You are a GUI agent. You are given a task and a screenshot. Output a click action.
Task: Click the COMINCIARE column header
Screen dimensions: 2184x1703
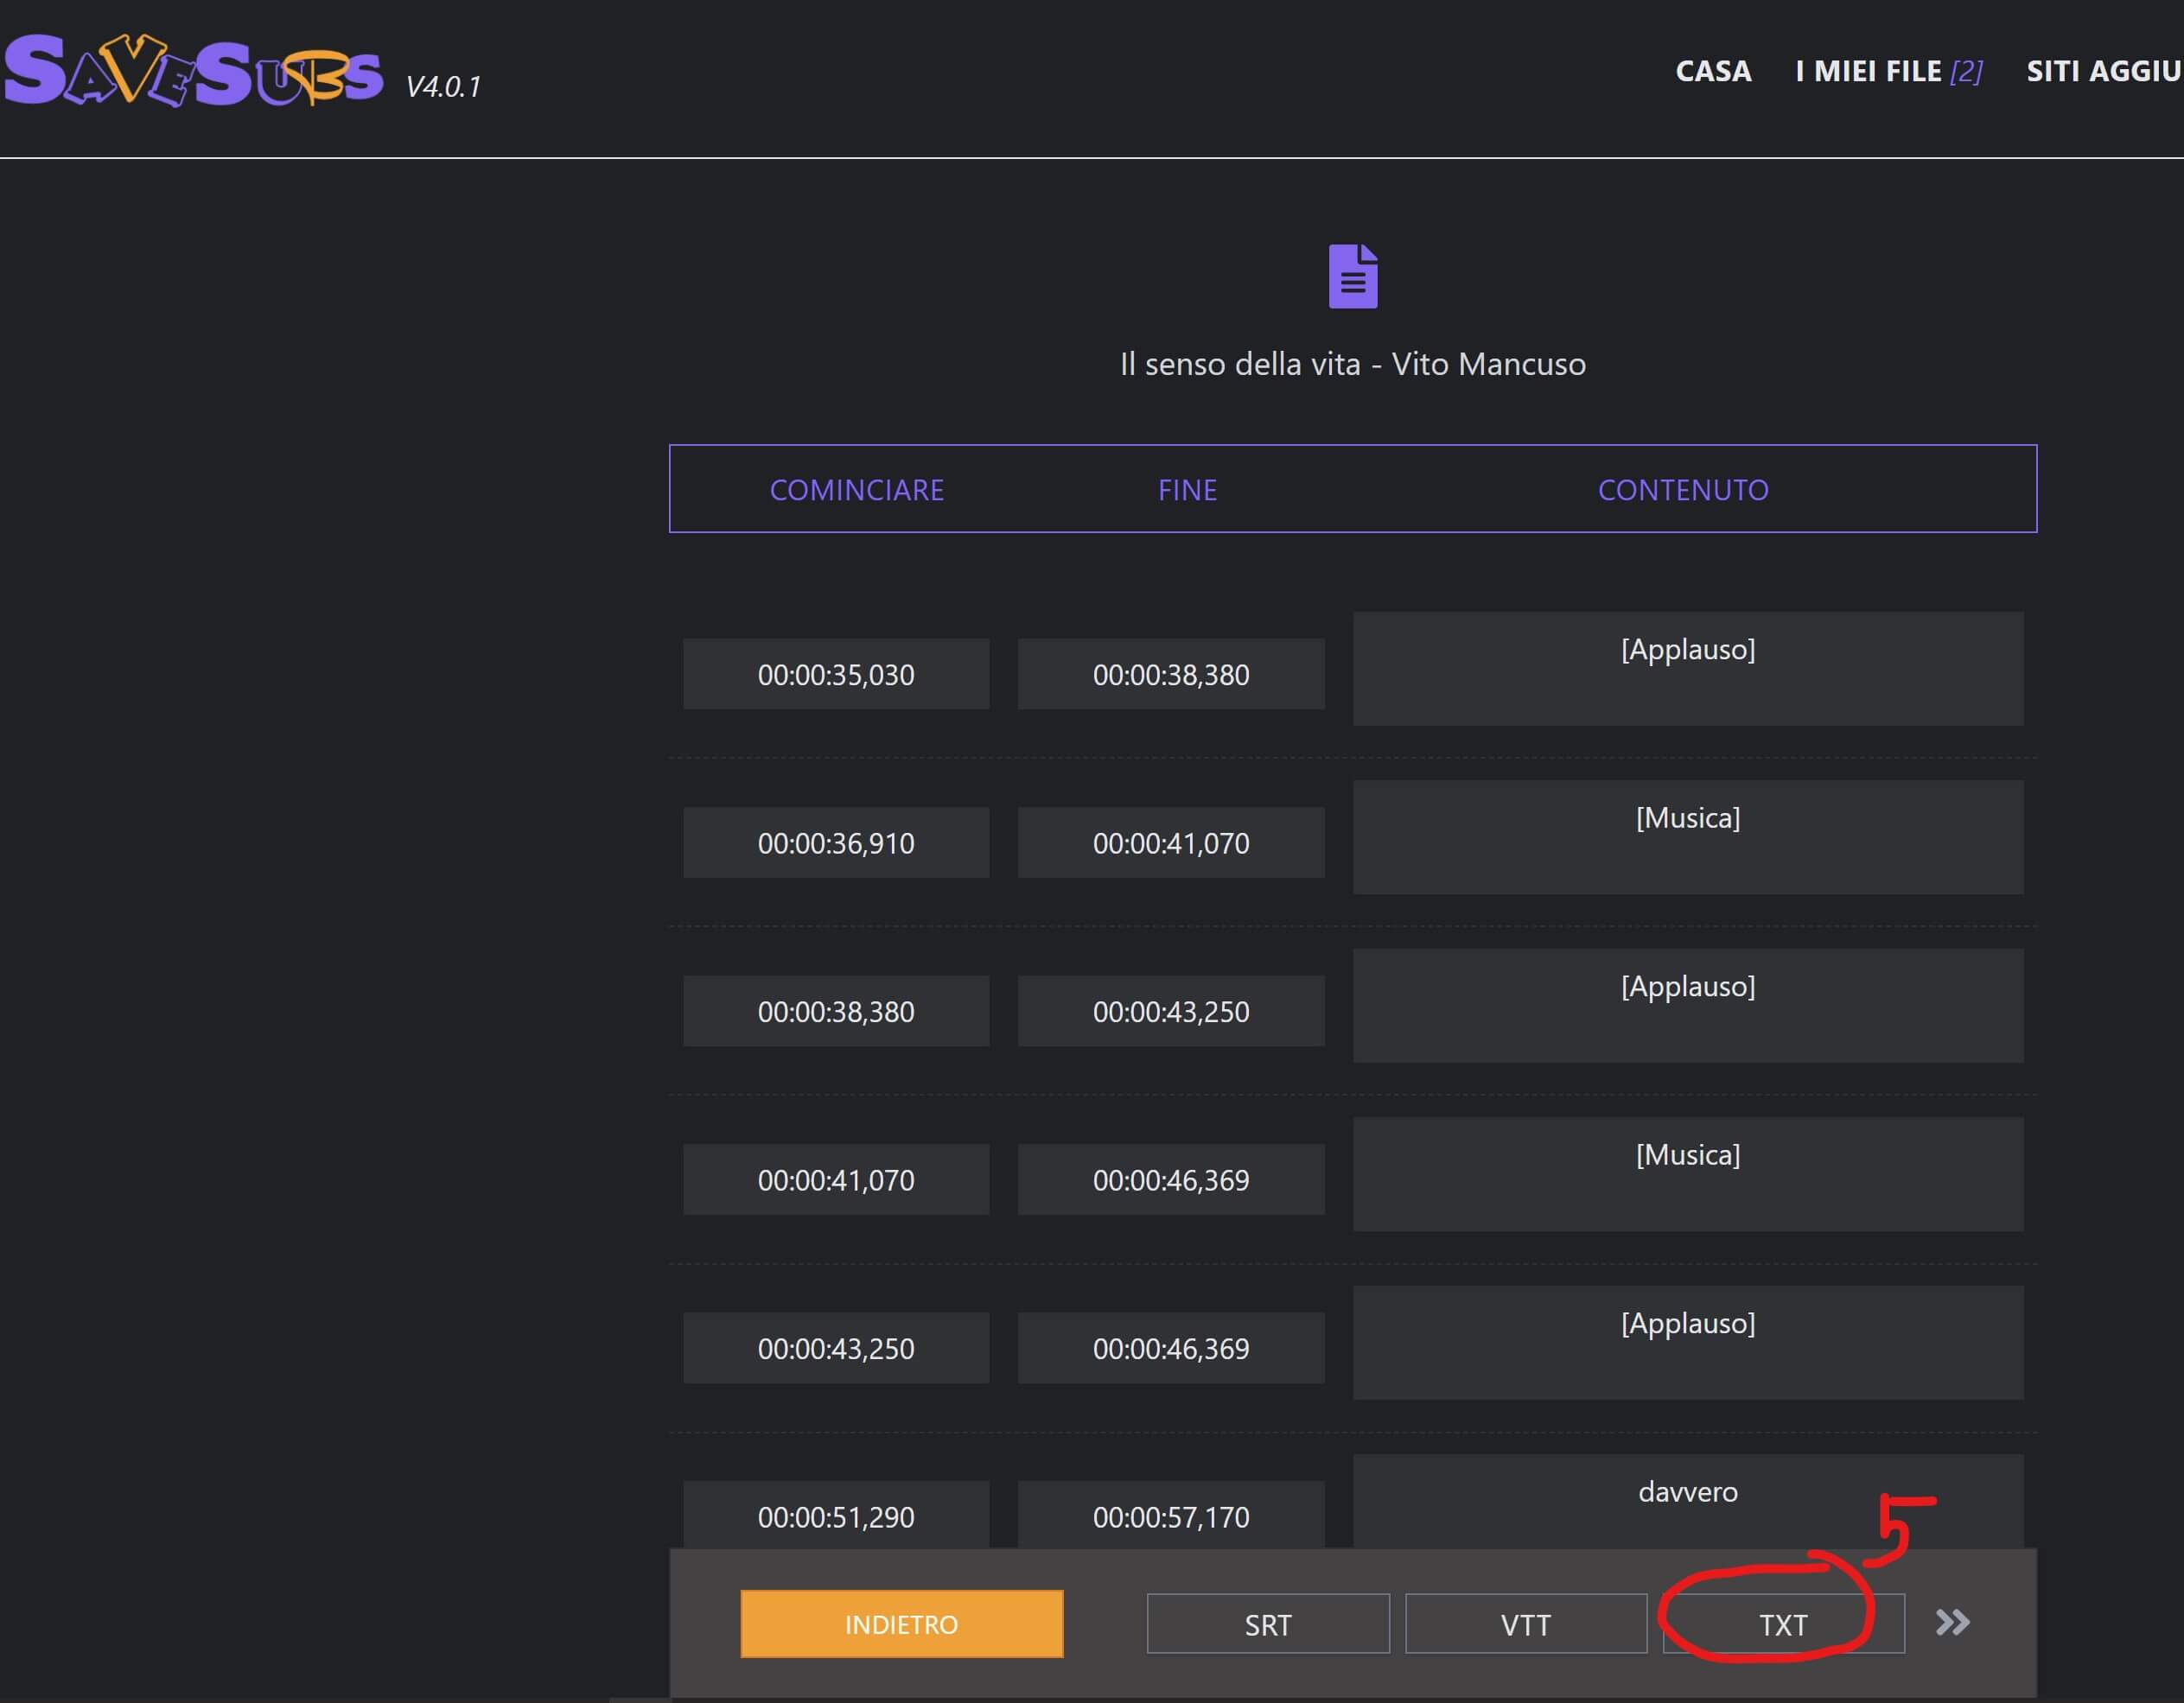tap(856, 490)
